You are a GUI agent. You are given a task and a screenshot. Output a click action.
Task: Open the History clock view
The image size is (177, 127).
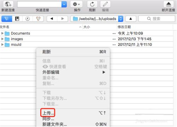coord(27,19)
